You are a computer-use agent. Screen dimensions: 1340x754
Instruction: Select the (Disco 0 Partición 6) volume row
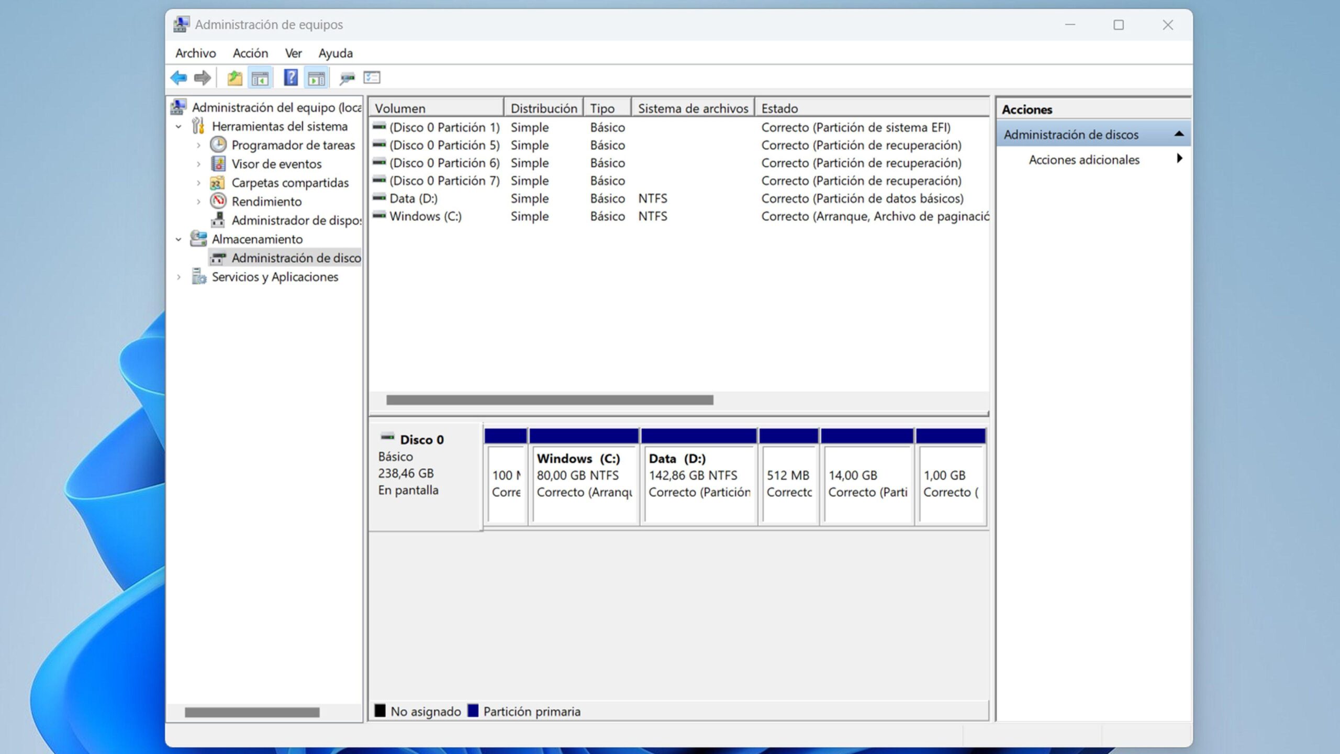point(679,163)
